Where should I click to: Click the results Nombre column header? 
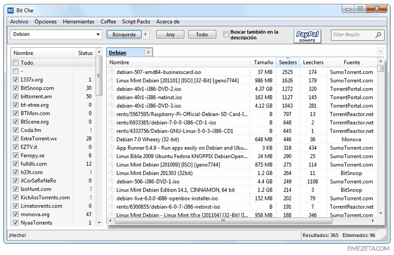178,63
